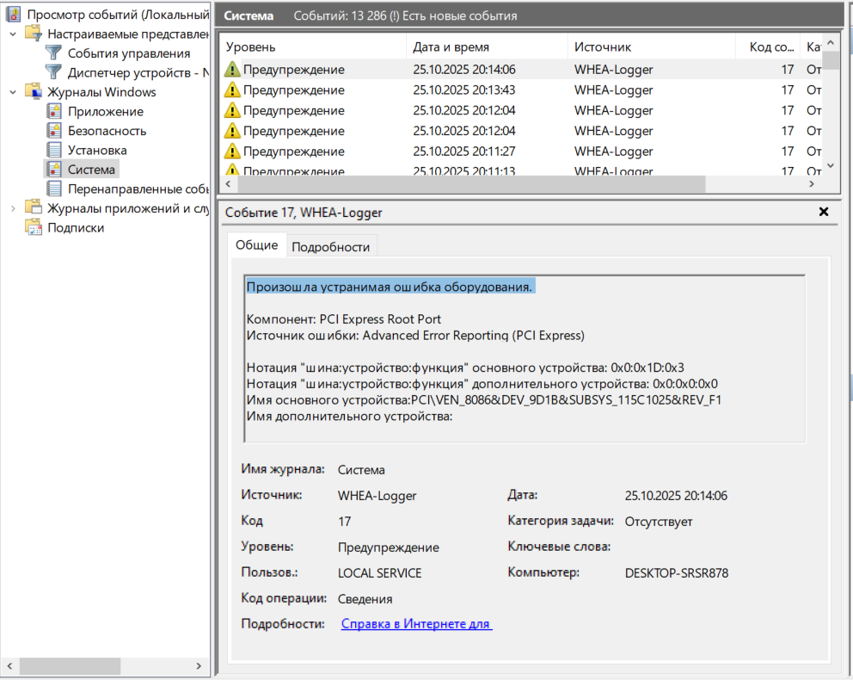Click the tree pane horizontal scroll left arrow
Image resolution: width=853 pixels, height=680 pixels.
[x=9, y=666]
